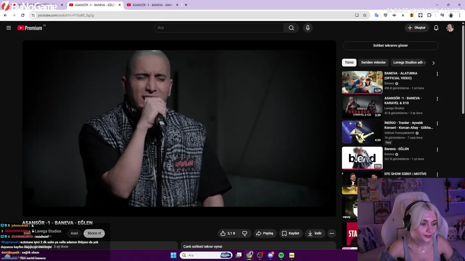This screenshot has height=261, width=465.
Task: Show chat replay via Sohbet tekrarını göster
Action: [390, 46]
